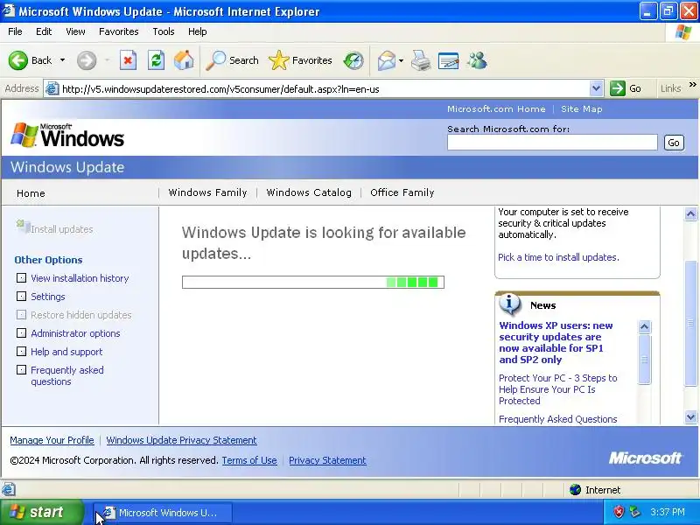Click the Go button beside Microsoft.com search
Screen dimensions: 700x525
click(674, 143)
